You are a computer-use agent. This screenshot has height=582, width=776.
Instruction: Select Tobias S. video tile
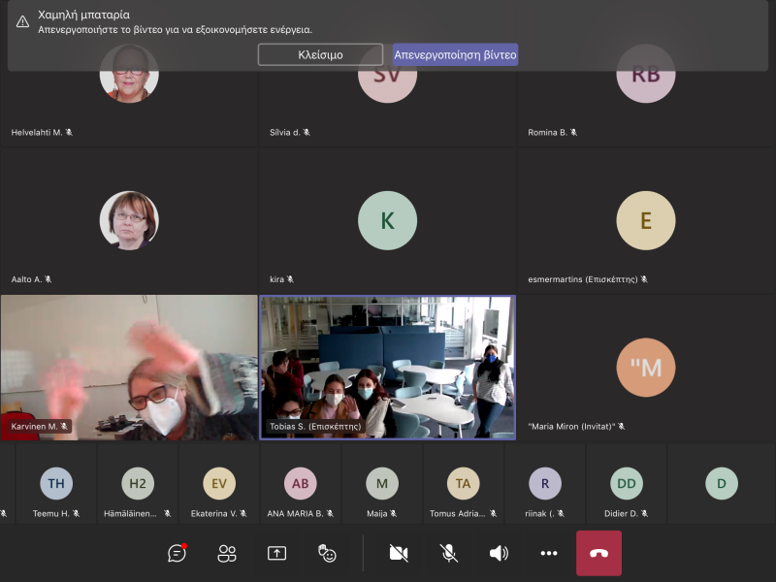click(x=387, y=367)
